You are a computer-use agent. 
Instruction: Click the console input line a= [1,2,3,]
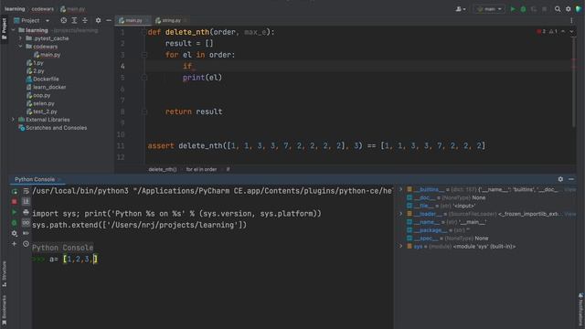click(x=73, y=259)
